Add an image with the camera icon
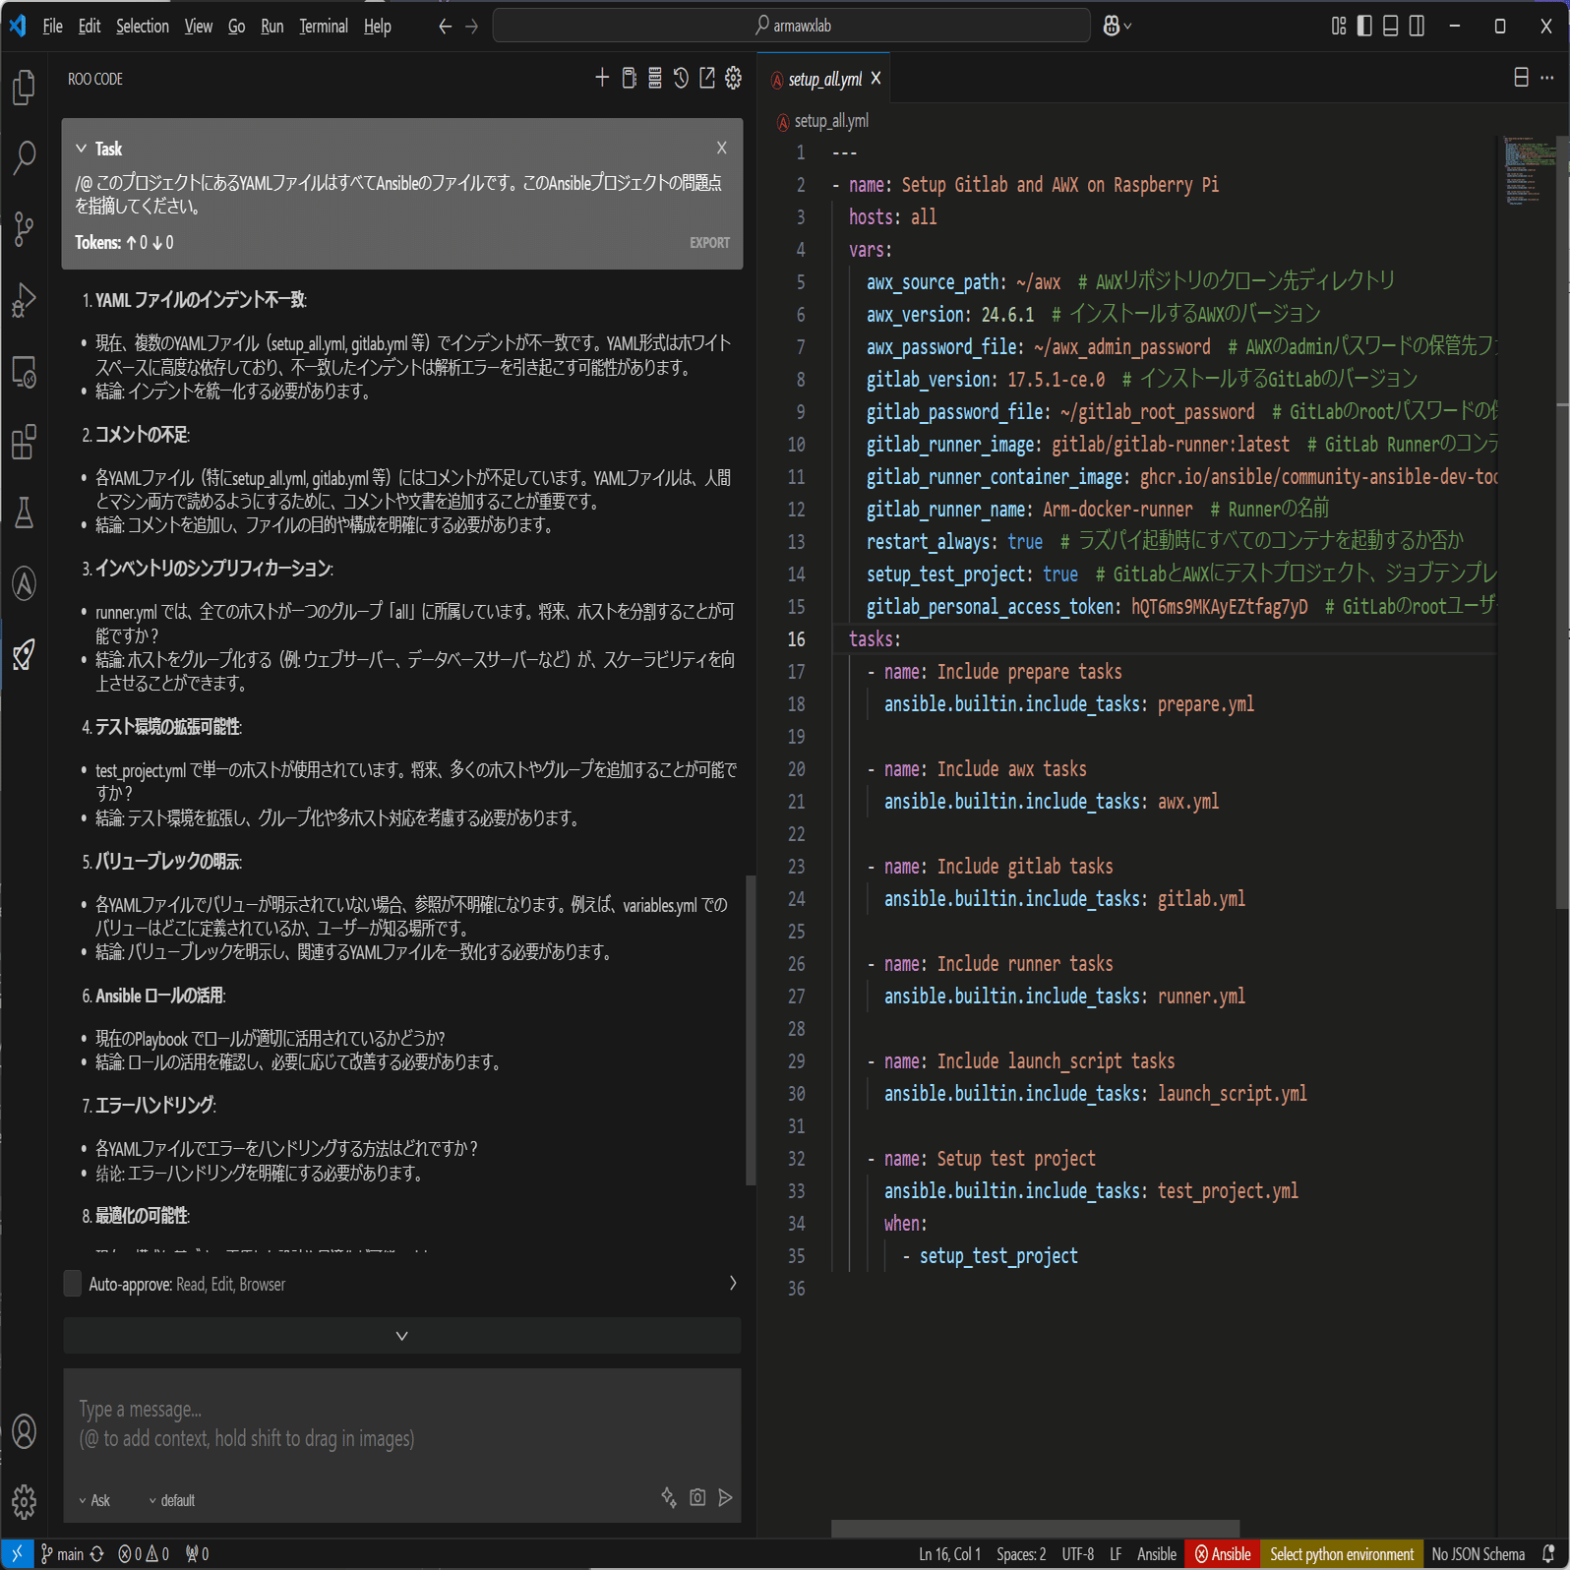 (697, 1497)
